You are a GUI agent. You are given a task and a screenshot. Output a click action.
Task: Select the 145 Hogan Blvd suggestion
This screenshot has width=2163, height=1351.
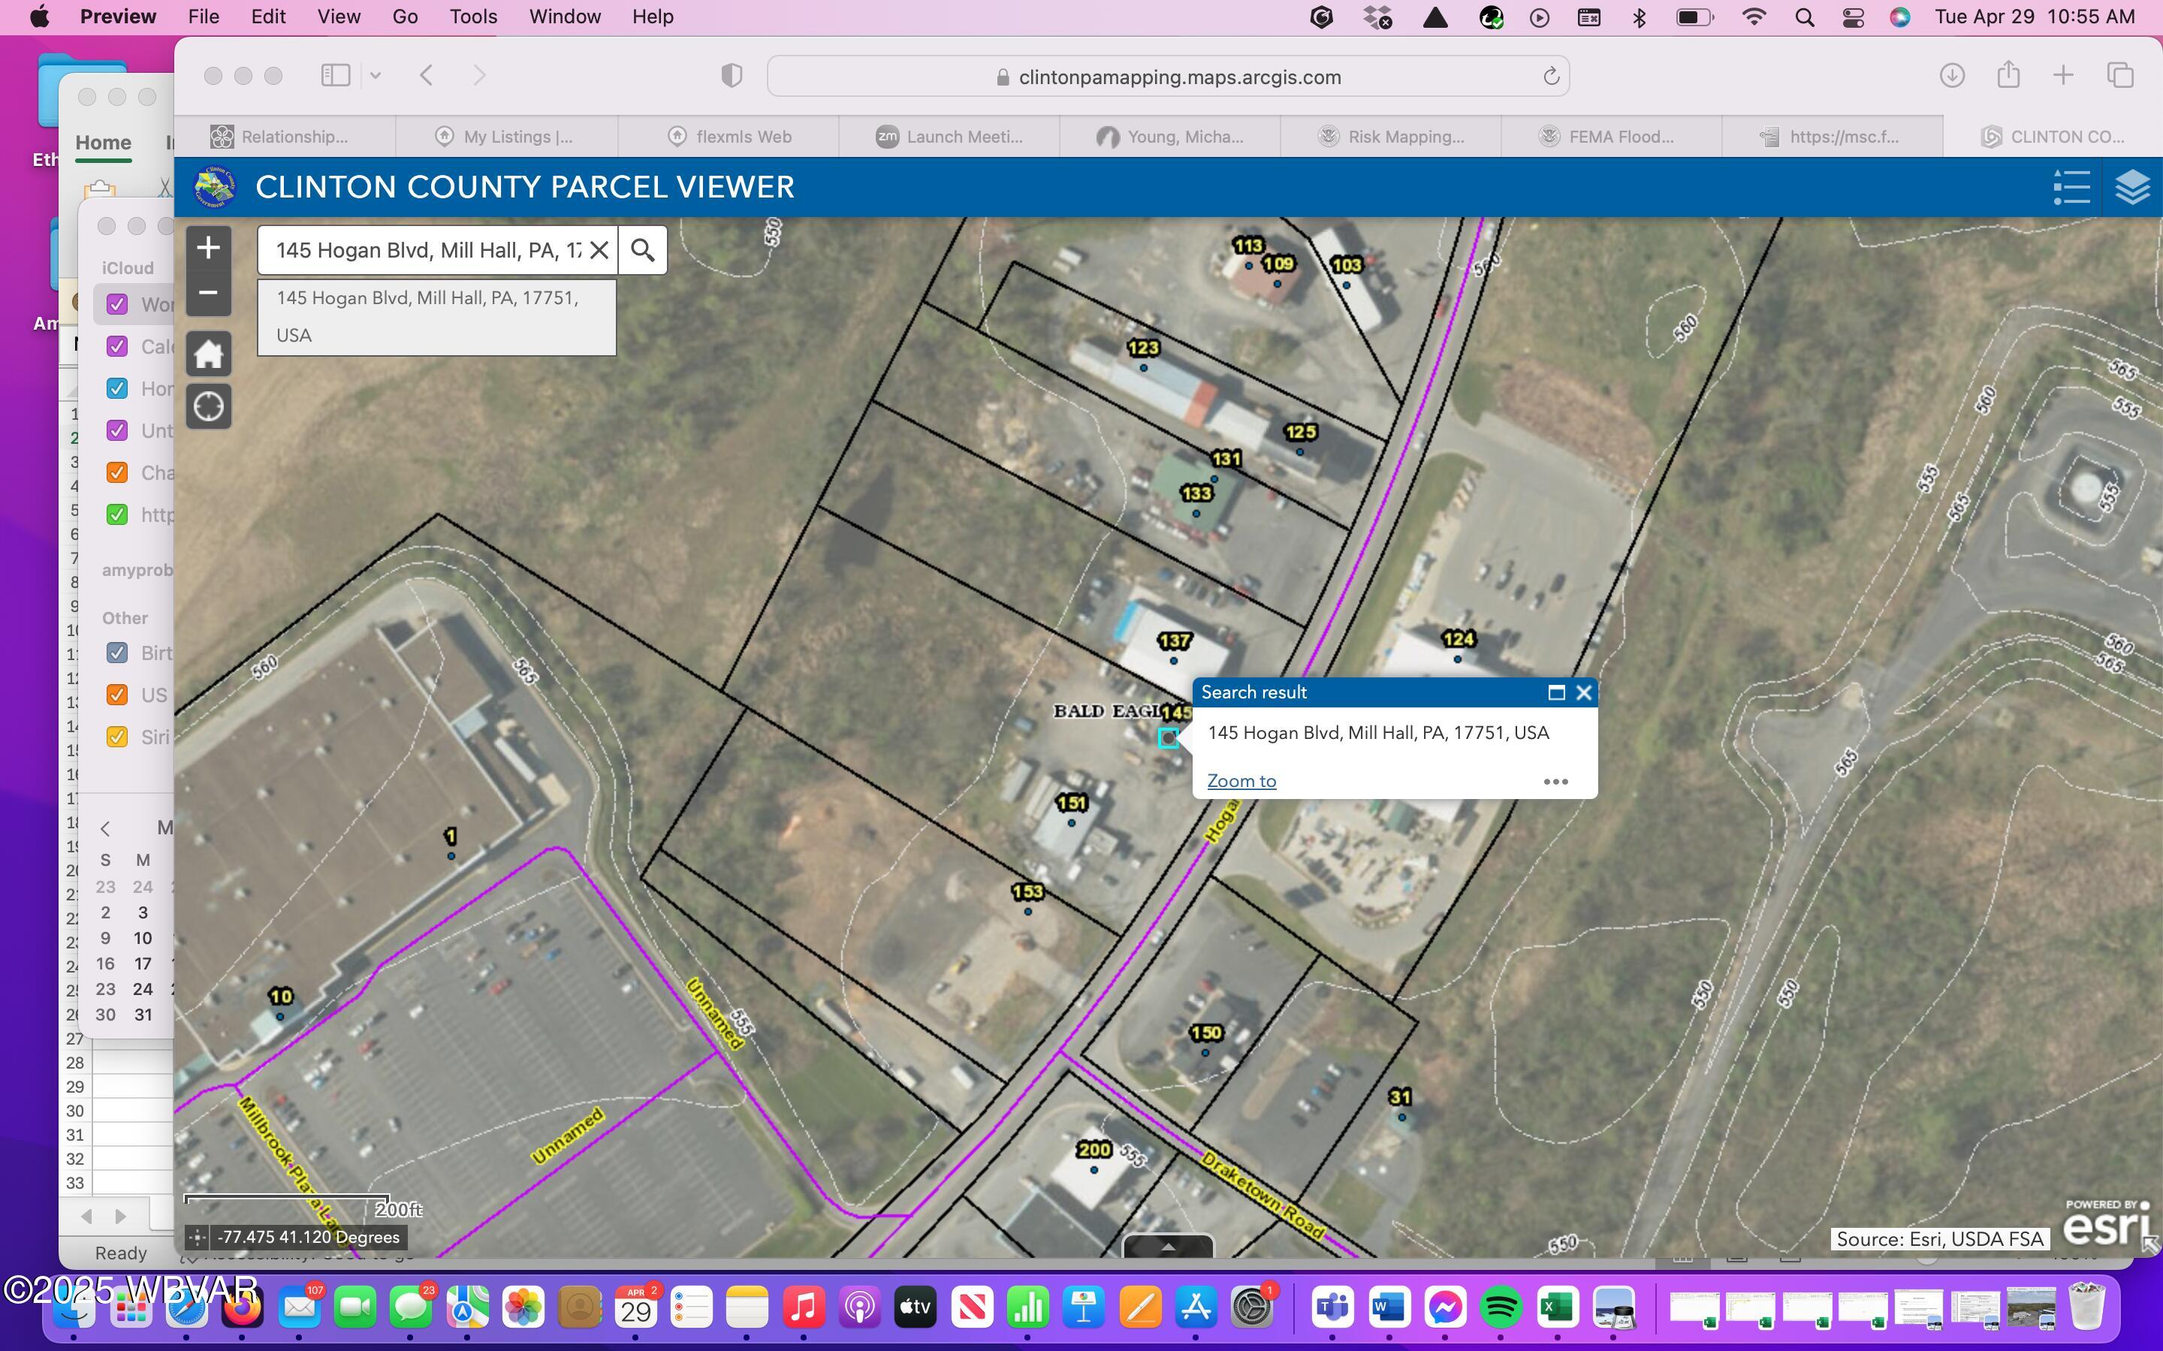(436, 316)
